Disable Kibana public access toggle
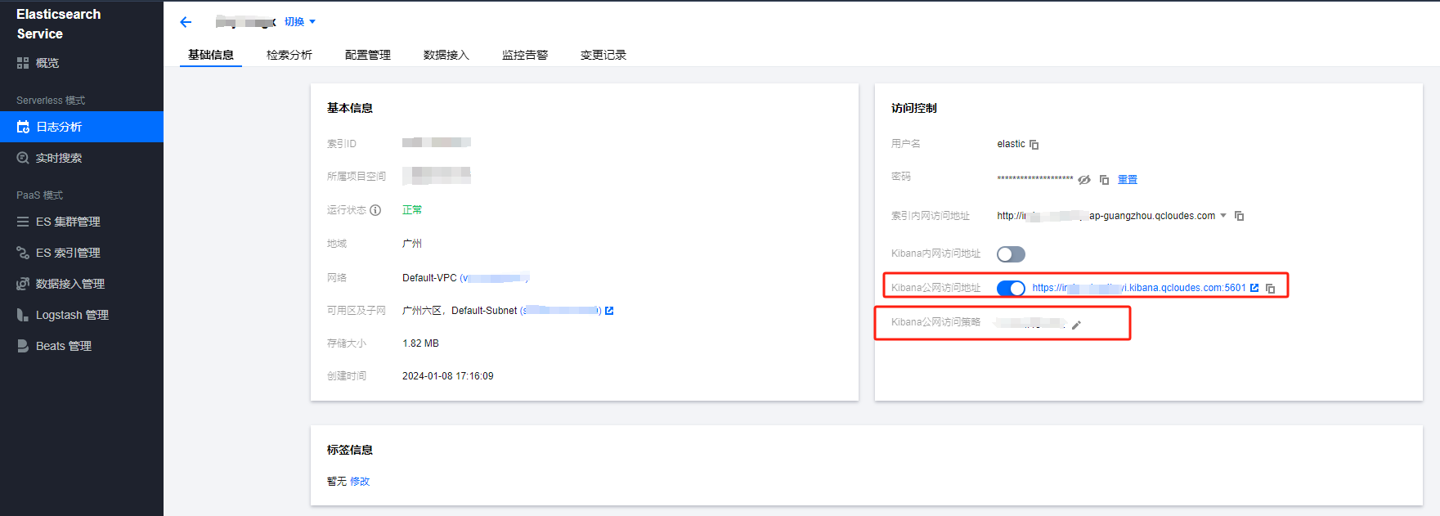 [1011, 288]
